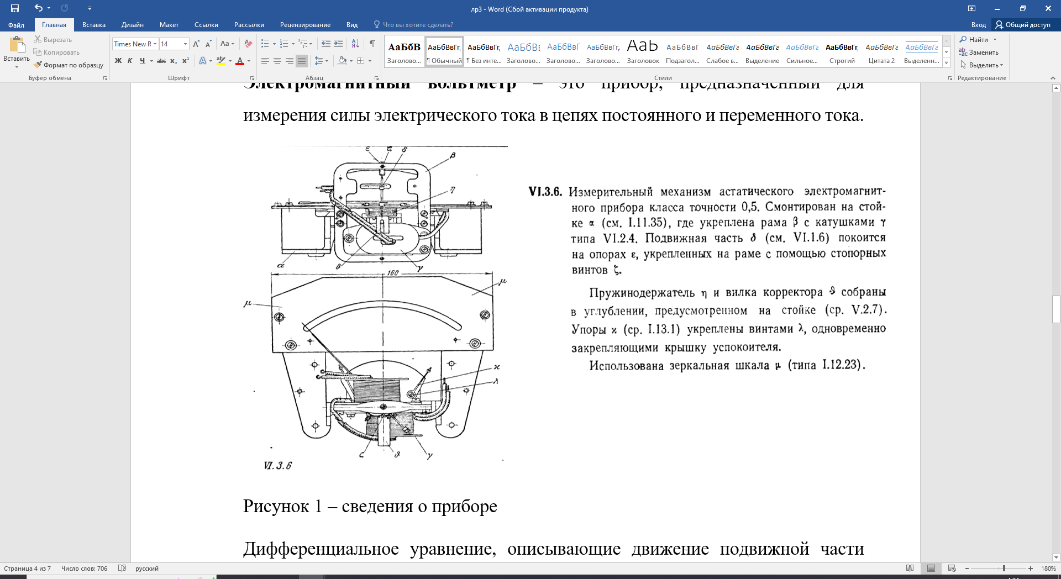This screenshot has width=1061, height=579.
Task: Expand the styles gallery with the More arrow
Action: (x=946, y=63)
